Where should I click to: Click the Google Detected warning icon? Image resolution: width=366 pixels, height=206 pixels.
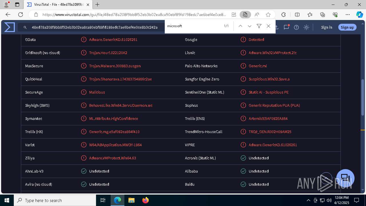[243, 39]
